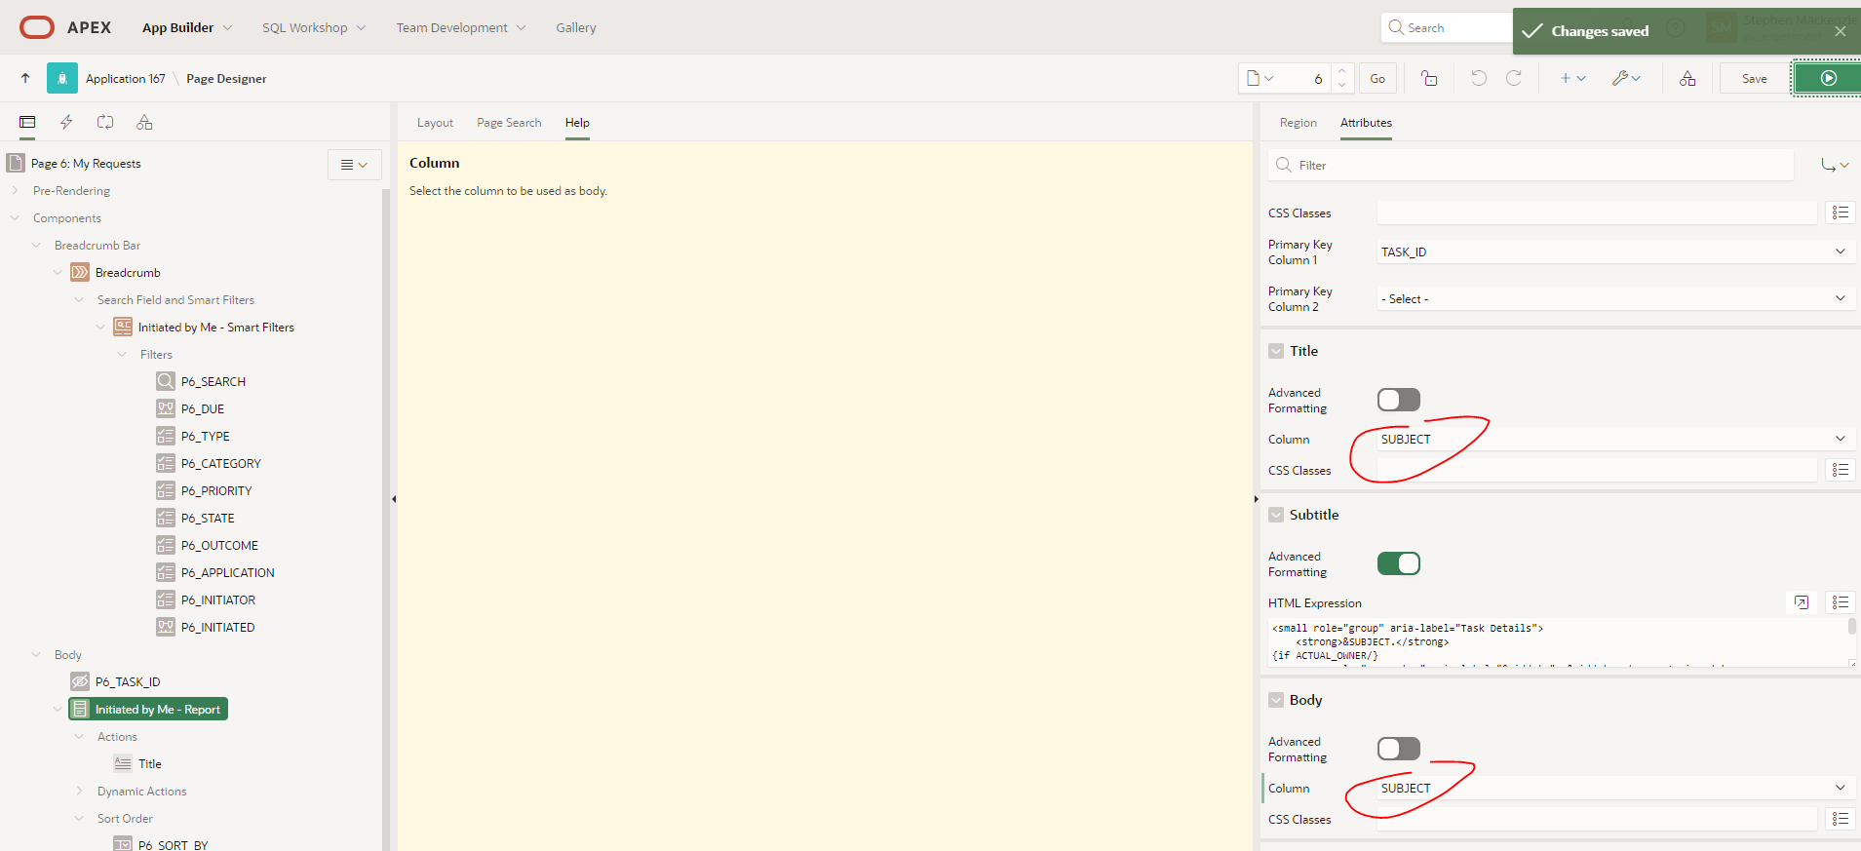Open the Primary Key Column 2 select list
The height and width of the screenshot is (851, 1861).
(x=1613, y=298)
